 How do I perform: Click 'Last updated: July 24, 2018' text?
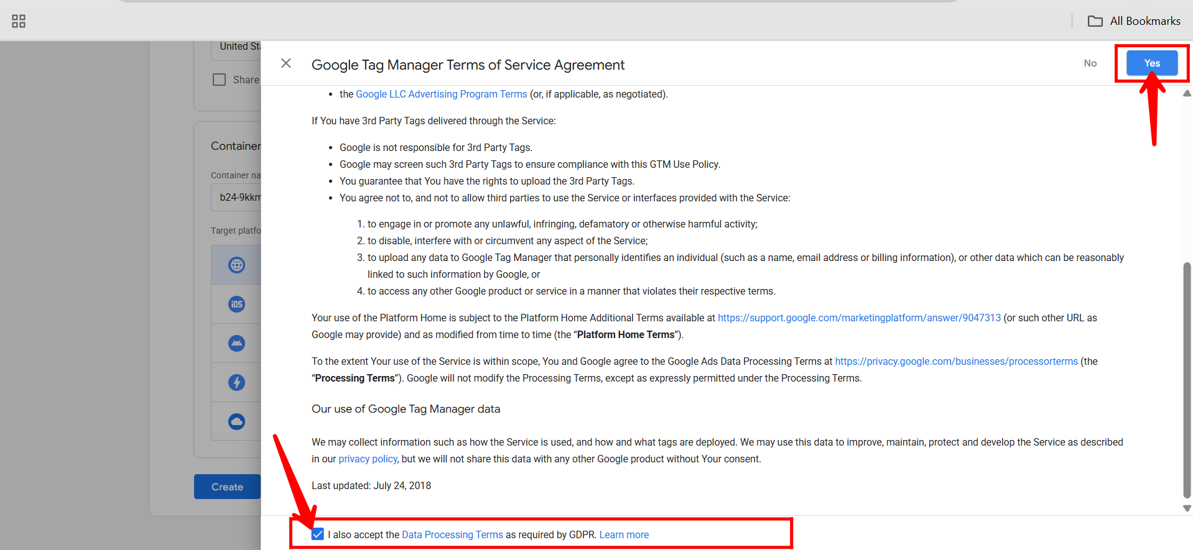coord(371,485)
